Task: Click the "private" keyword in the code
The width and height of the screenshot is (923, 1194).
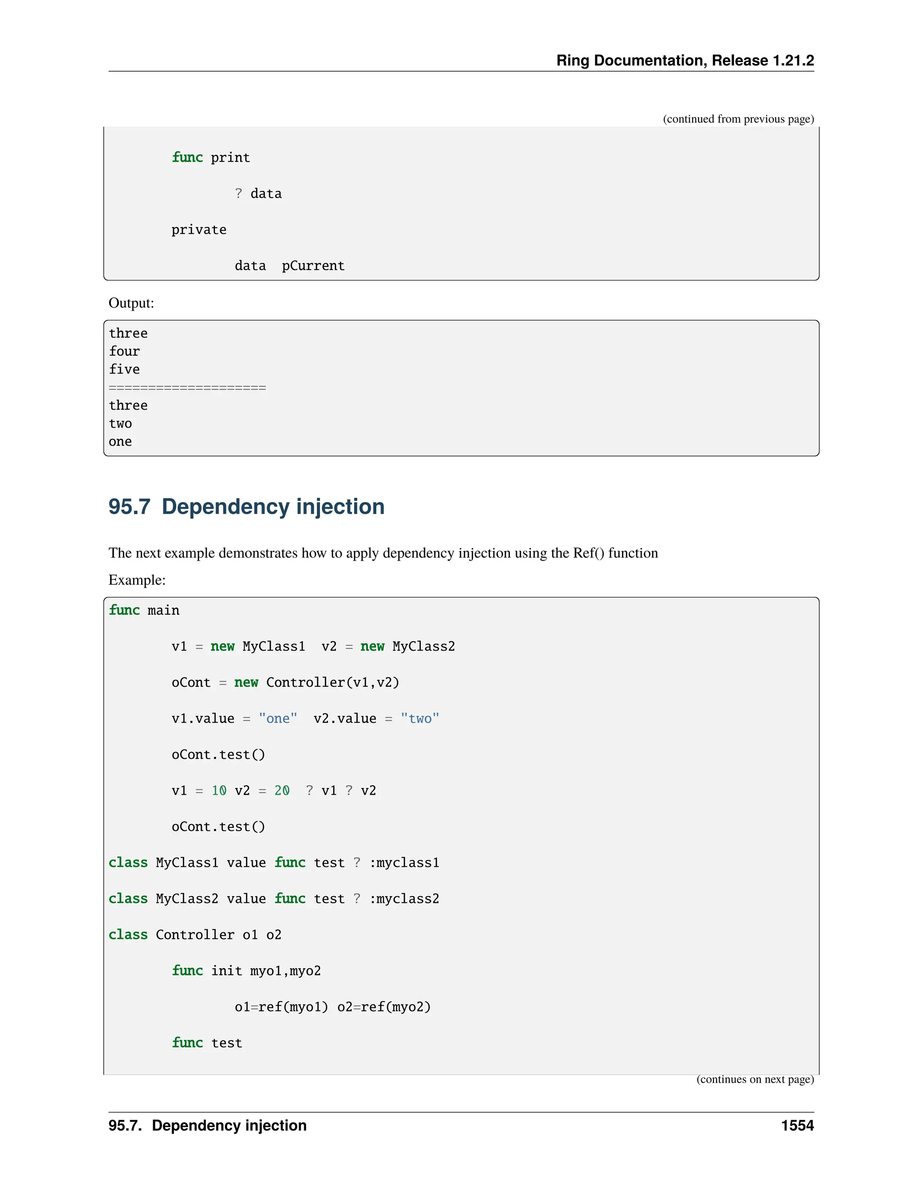Action: coord(198,230)
